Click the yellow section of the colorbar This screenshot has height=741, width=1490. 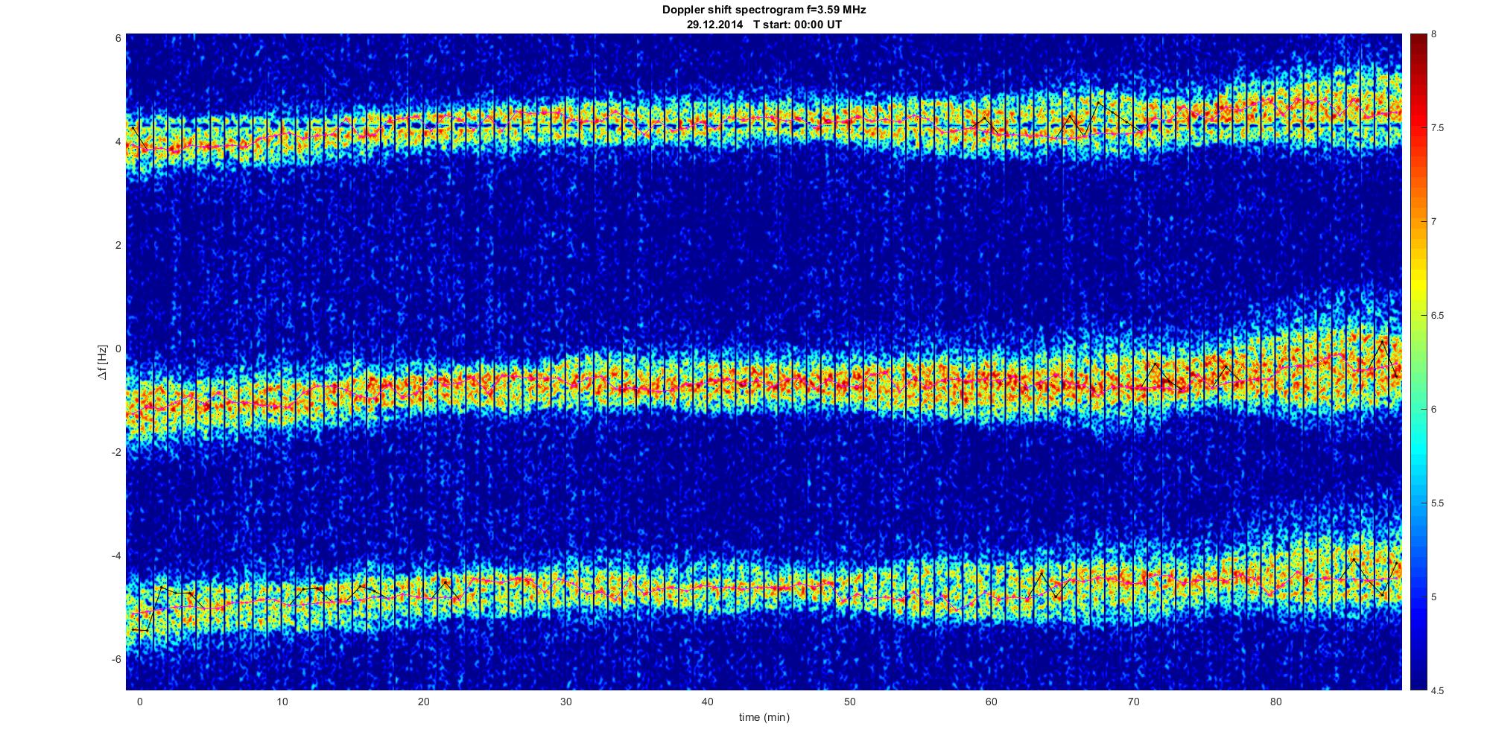click(x=1418, y=287)
